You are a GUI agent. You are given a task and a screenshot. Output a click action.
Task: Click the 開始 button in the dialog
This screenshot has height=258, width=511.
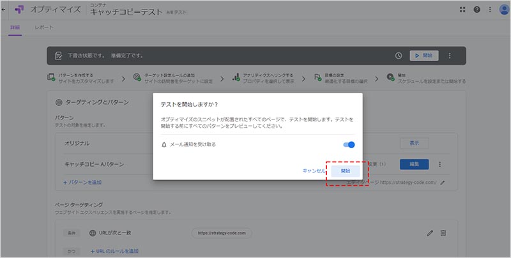coord(346,171)
